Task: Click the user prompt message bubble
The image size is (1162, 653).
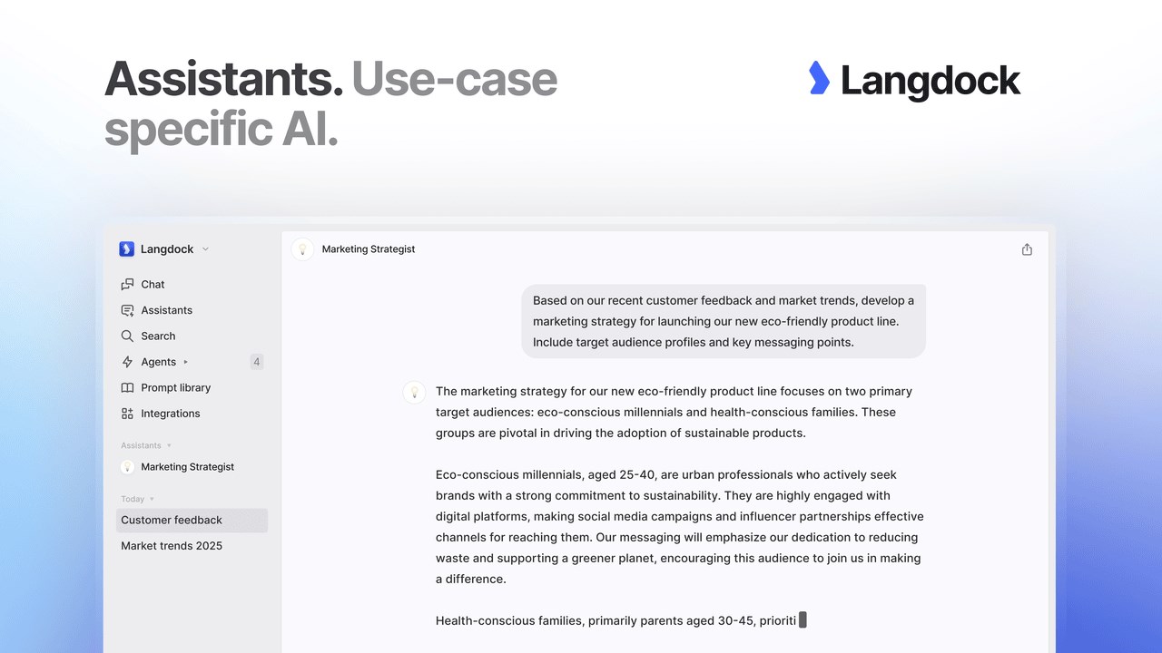Action: click(x=724, y=321)
